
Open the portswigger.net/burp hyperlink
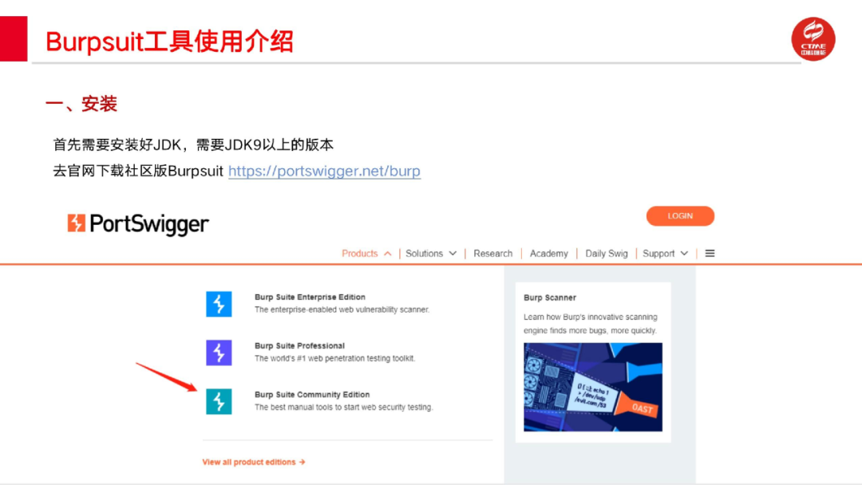(324, 171)
